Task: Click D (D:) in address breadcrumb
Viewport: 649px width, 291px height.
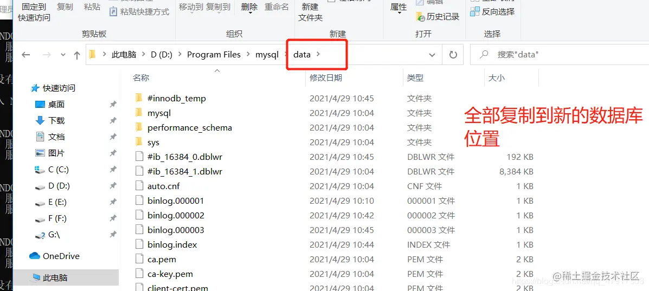Action: (162, 55)
